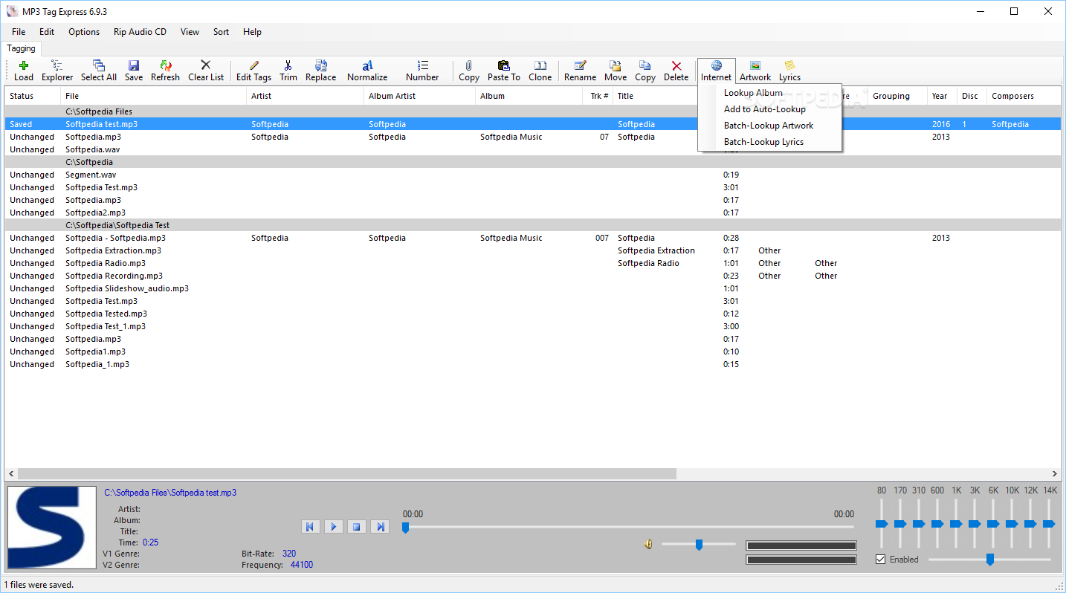The image size is (1066, 593).
Task: Click the Status column header
Action: point(33,96)
